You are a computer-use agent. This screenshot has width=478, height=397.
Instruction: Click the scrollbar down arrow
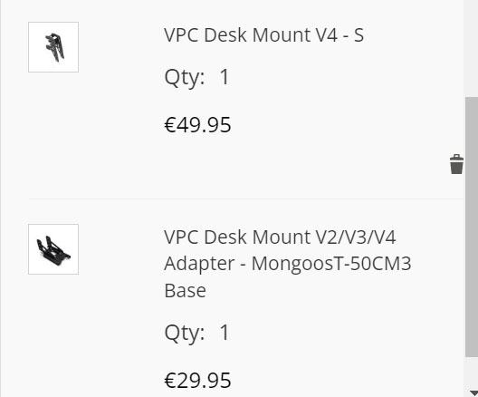(x=473, y=392)
